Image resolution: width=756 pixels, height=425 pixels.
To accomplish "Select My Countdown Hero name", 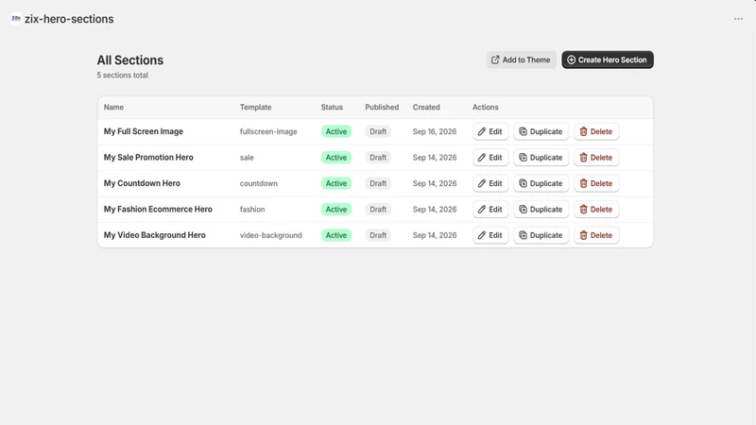I will (142, 183).
